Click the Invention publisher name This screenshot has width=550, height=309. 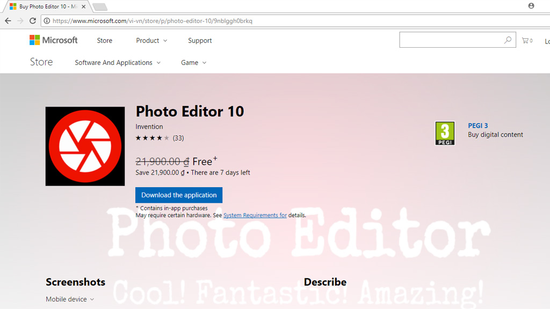click(x=149, y=127)
